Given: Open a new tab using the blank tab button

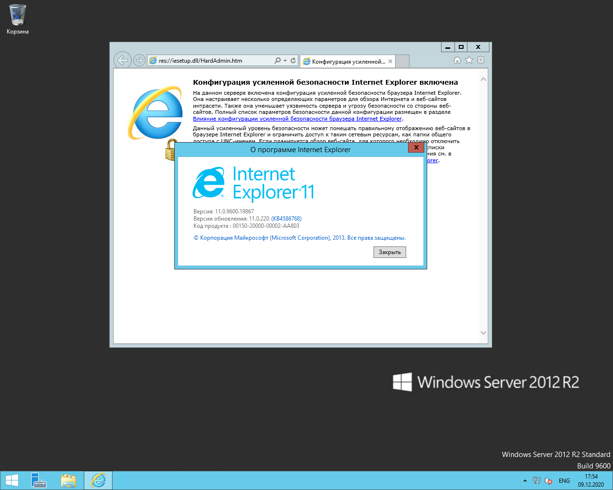Looking at the screenshot, I should (x=403, y=61).
